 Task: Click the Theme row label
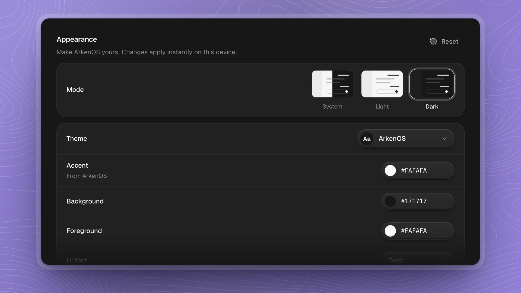pyautogui.click(x=77, y=139)
